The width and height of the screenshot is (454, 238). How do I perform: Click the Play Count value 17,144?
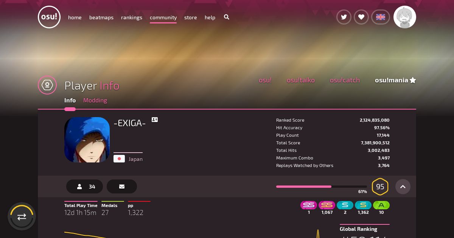[383, 135]
